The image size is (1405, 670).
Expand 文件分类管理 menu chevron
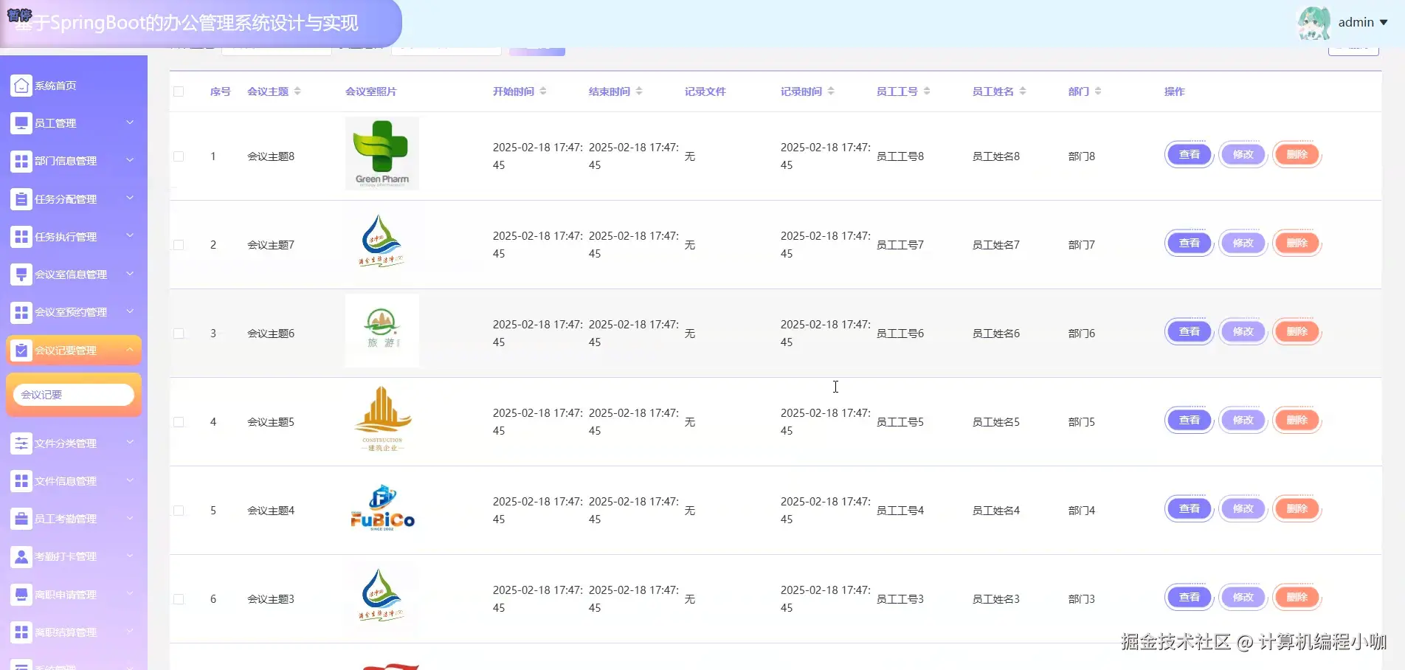pyautogui.click(x=130, y=442)
